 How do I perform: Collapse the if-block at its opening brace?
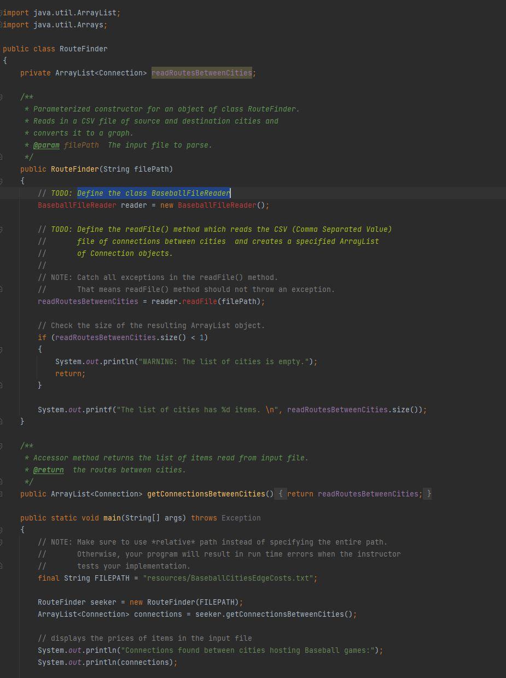pyautogui.click(x=1, y=349)
